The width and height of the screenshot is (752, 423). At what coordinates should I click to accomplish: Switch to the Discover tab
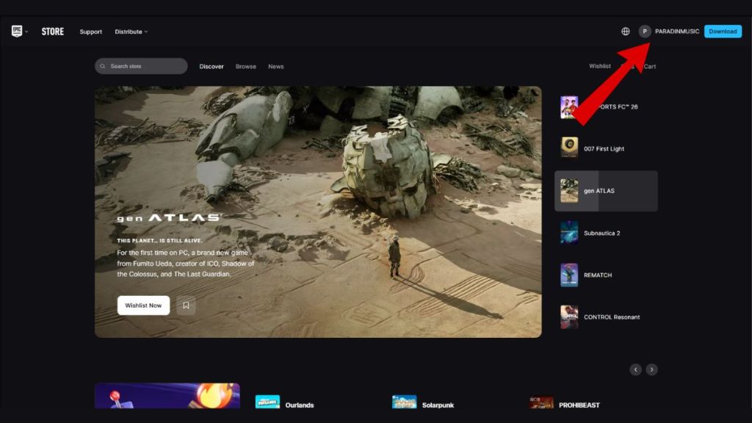click(x=211, y=67)
